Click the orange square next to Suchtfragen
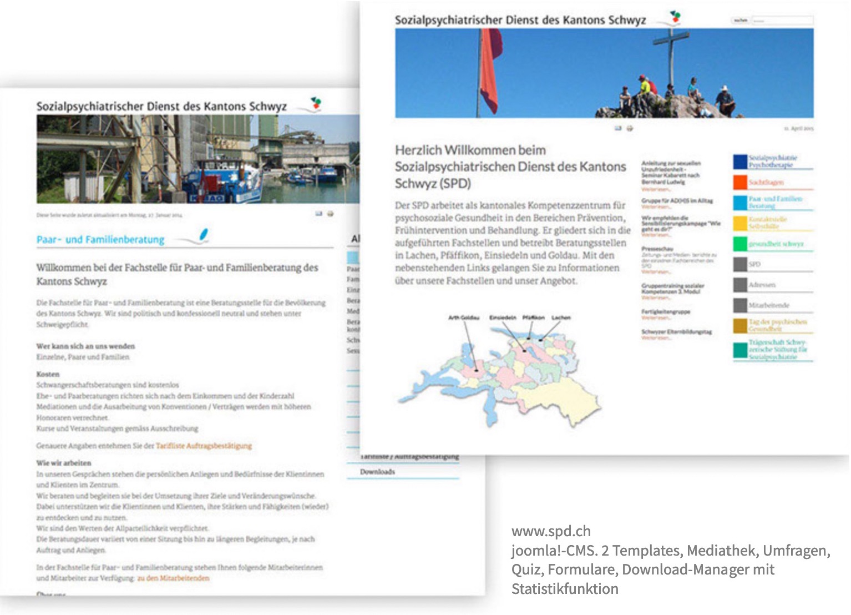This screenshot has width=851, height=615. (740, 182)
